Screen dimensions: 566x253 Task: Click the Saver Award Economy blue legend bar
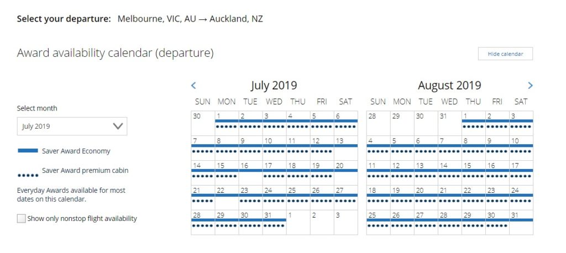click(28, 151)
